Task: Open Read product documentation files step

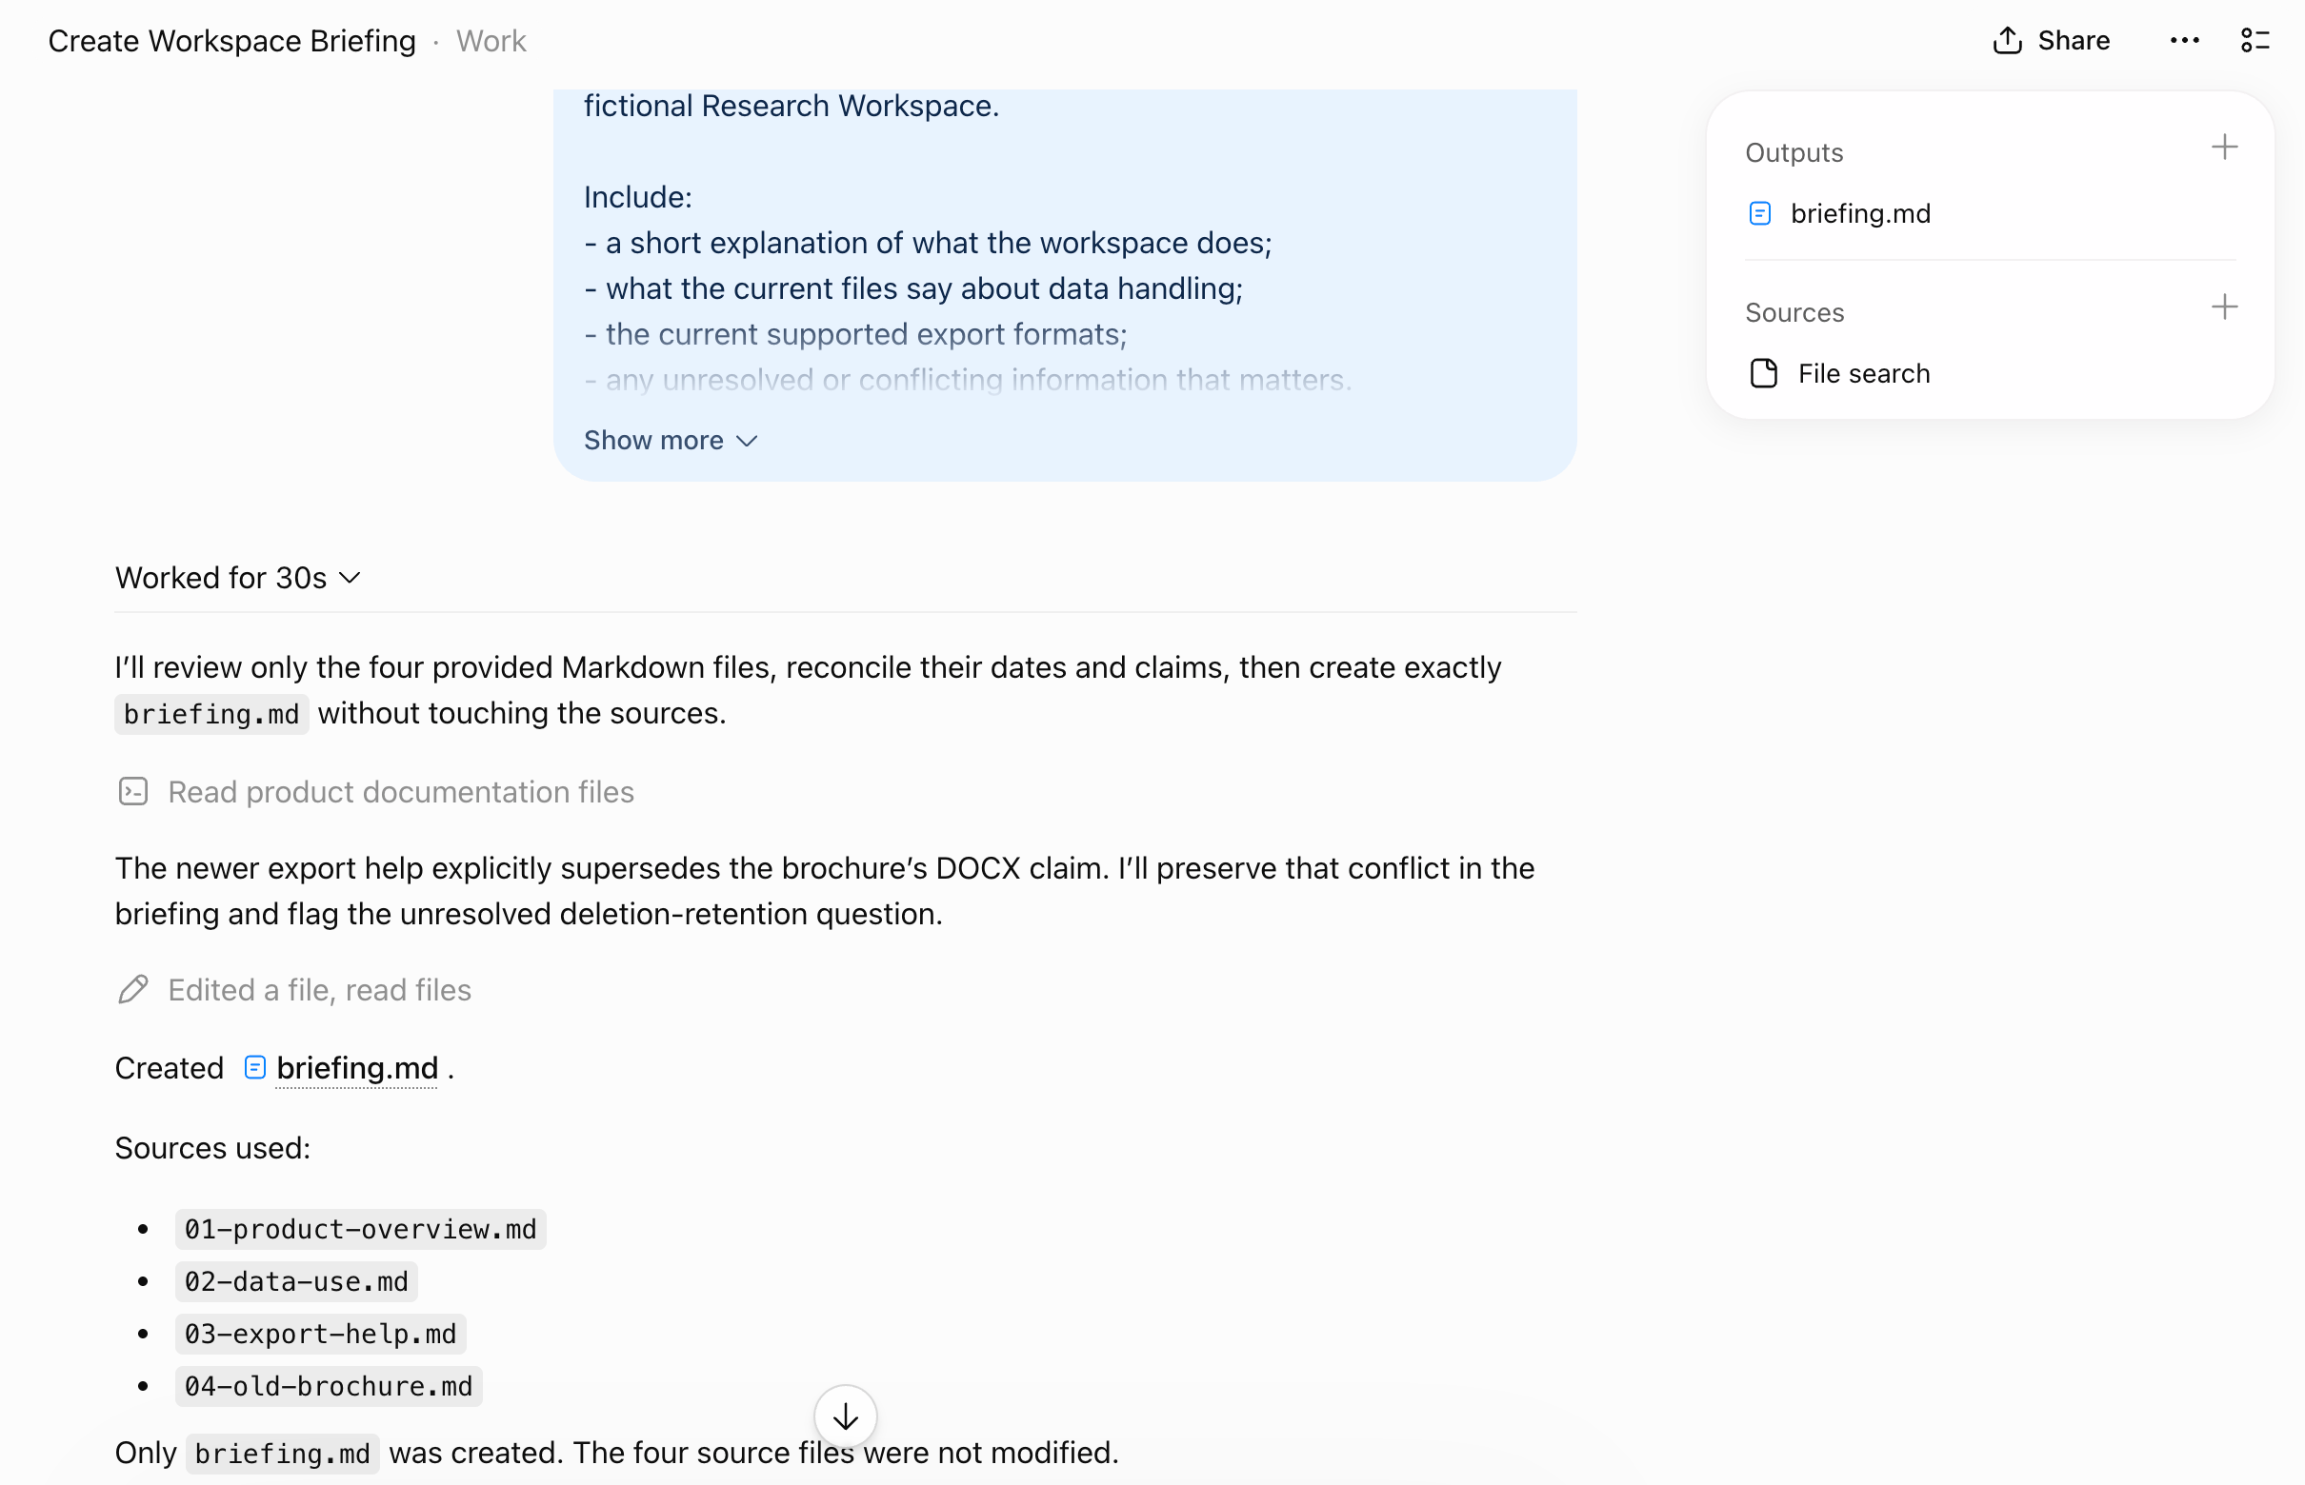Action: pos(375,792)
